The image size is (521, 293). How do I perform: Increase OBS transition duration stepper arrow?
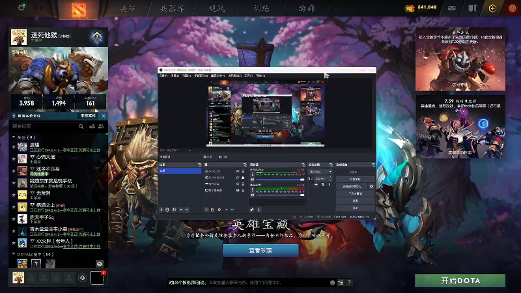point(330,177)
